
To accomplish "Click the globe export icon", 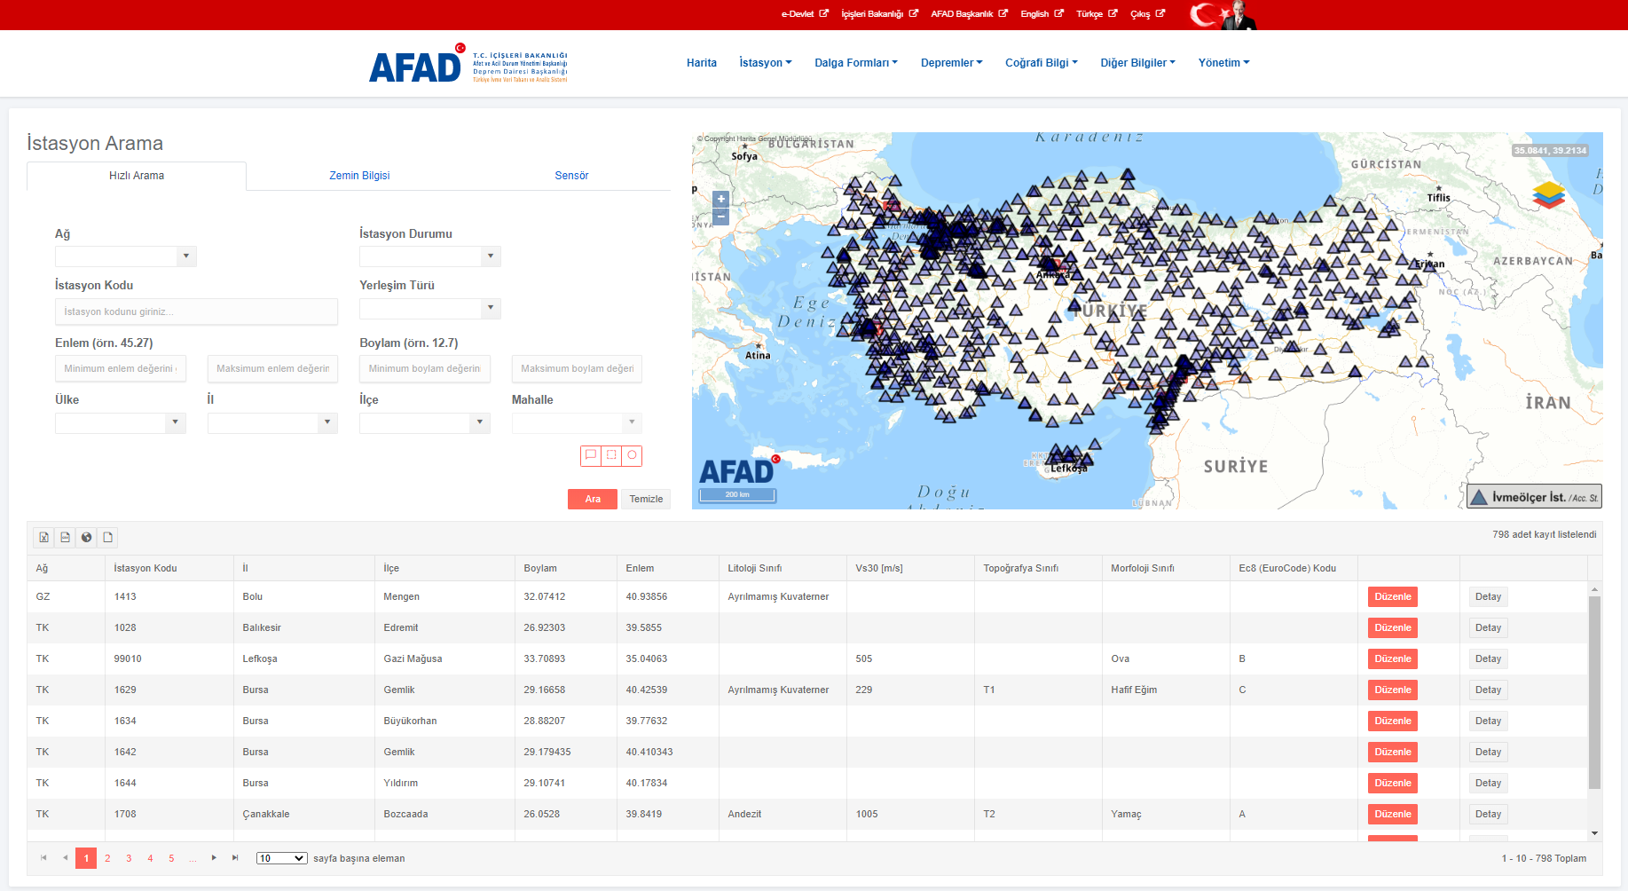I will pyautogui.click(x=86, y=537).
